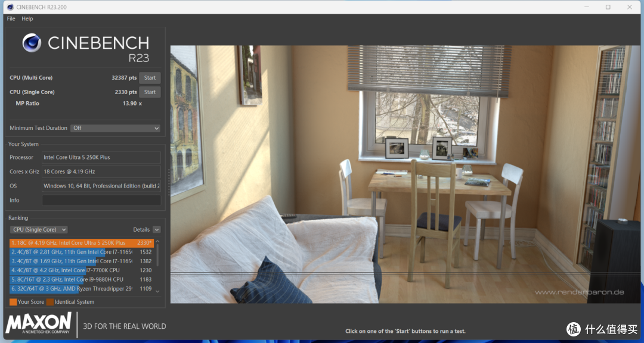This screenshot has height=343, width=644.
Task: Click the ranking list scroll up arrow
Action: click(157, 242)
